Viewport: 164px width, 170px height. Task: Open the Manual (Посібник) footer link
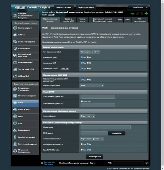click(x=63, y=163)
